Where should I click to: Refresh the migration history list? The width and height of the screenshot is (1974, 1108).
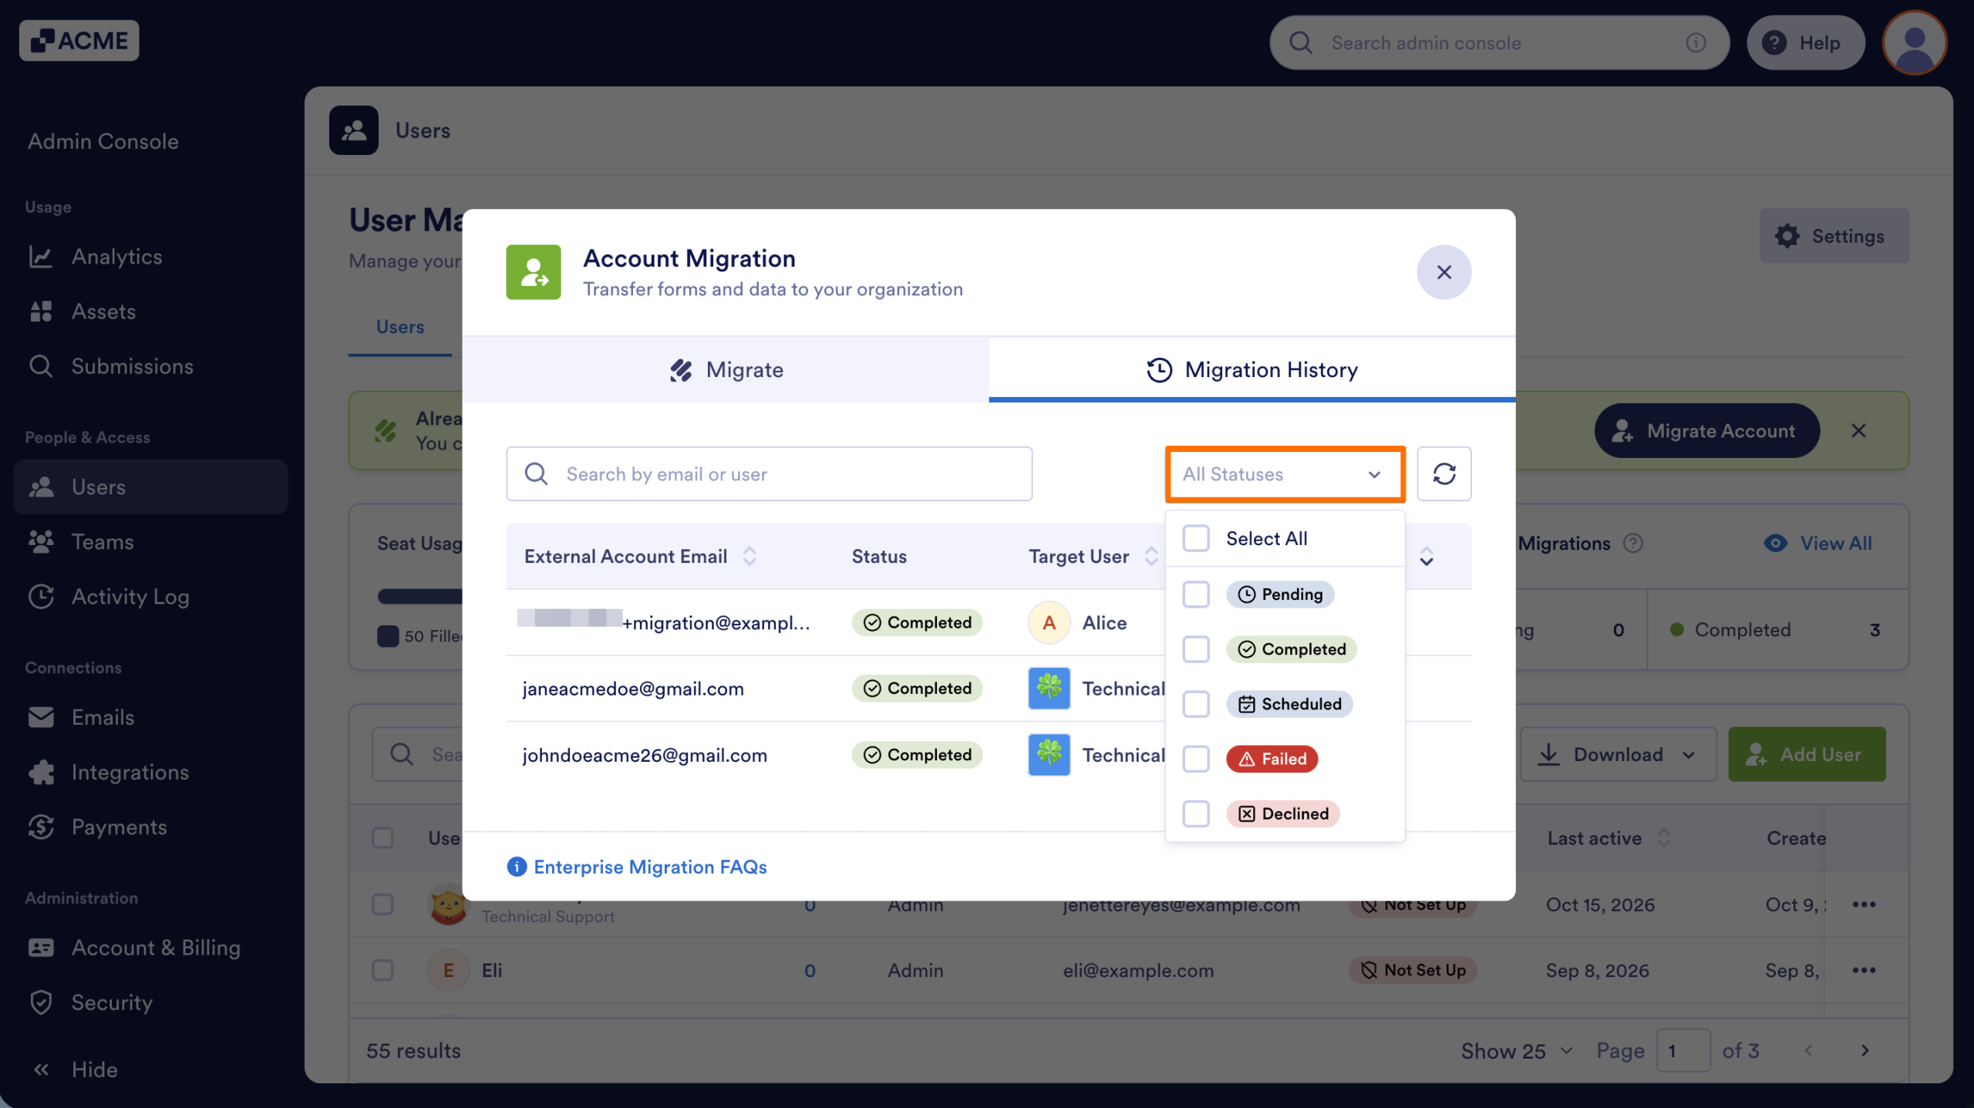click(x=1443, y=473)
